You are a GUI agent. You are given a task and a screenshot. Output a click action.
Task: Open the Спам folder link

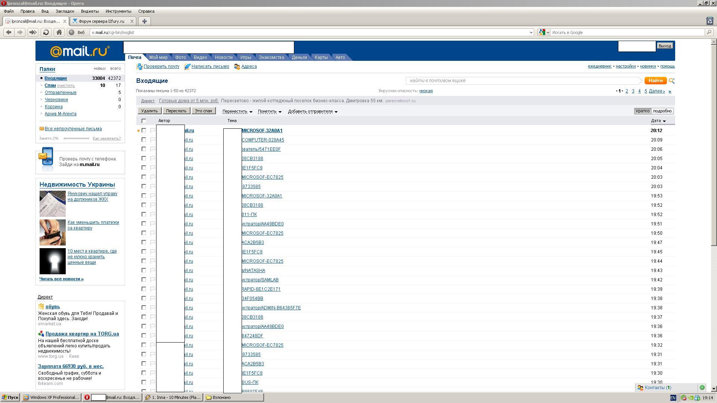[50, 85]
